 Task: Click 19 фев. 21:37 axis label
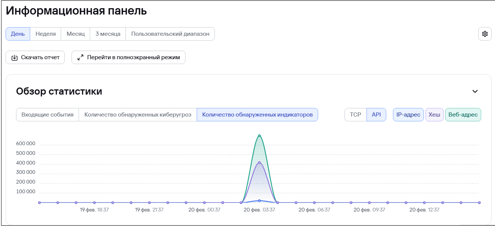[x=149, y=210]
